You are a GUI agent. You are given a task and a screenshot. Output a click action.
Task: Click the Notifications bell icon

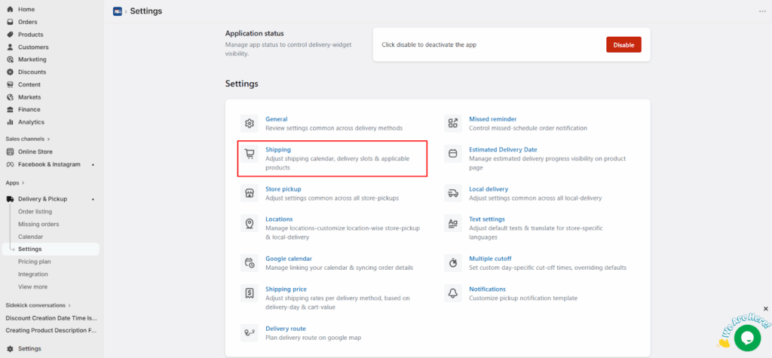pos(453,293)
